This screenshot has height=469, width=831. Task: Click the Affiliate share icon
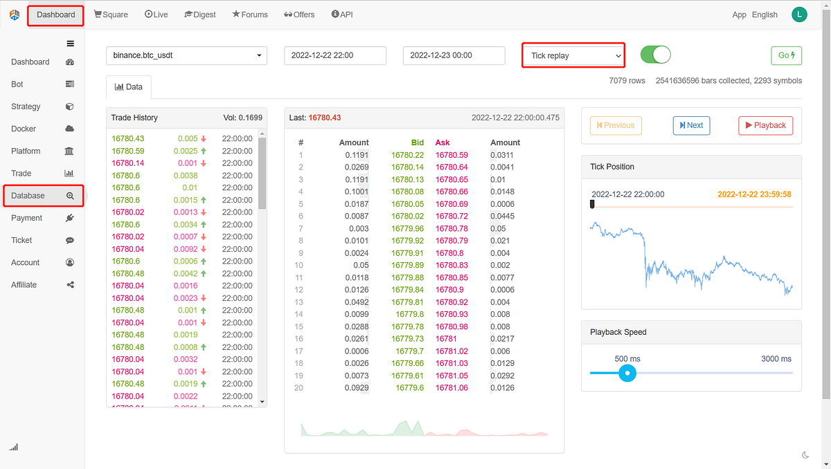pyautogui.click(x=70, y=284)
